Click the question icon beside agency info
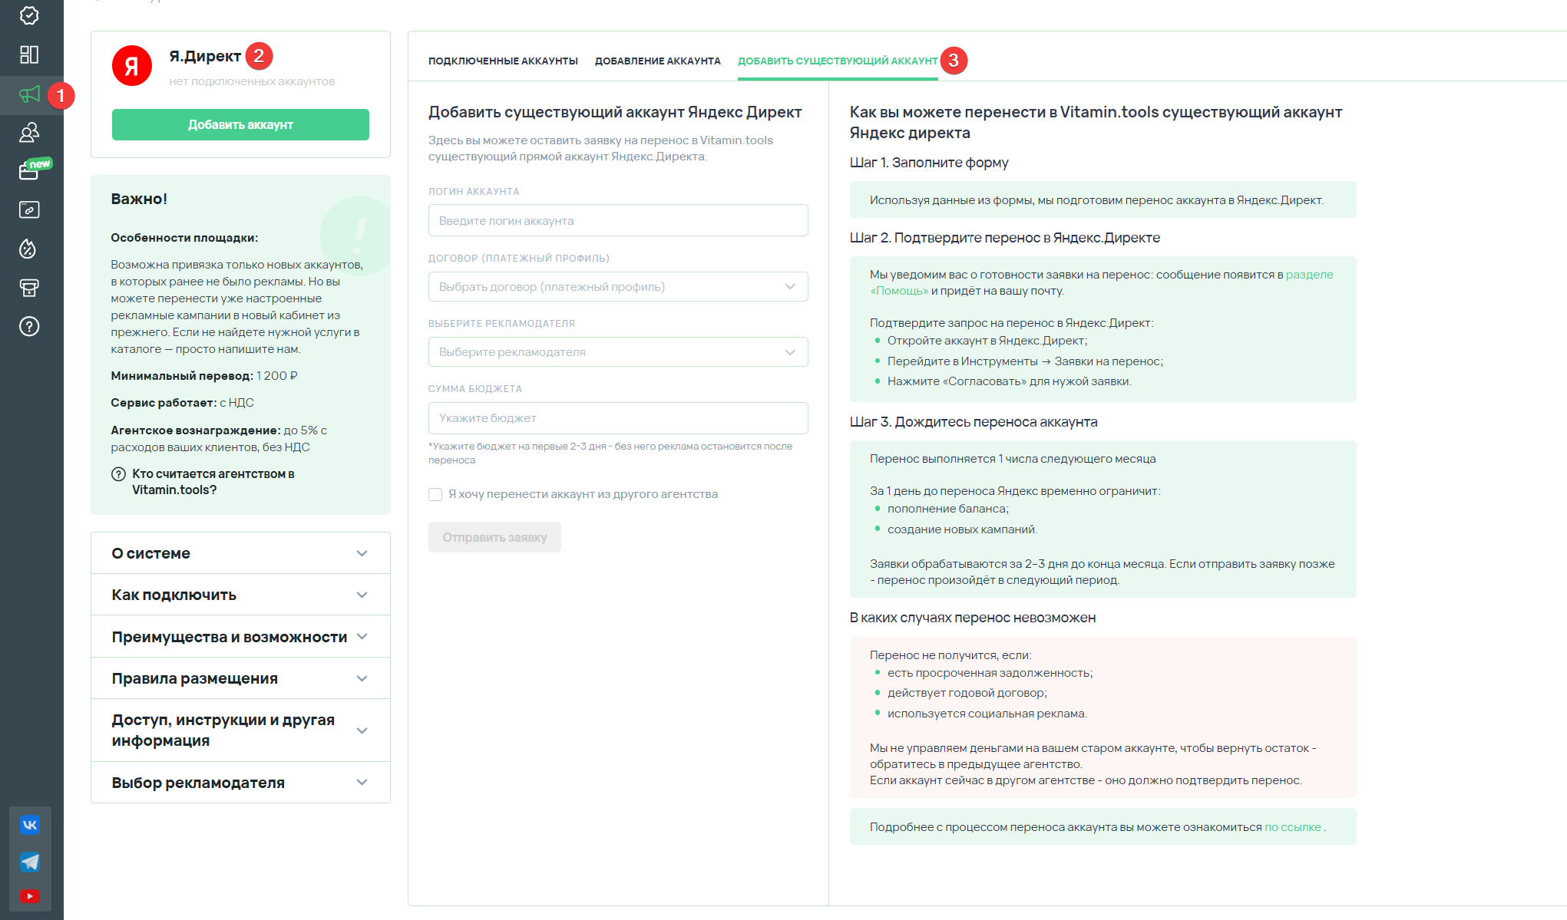Screen dimensions: 1567x920 118,474
